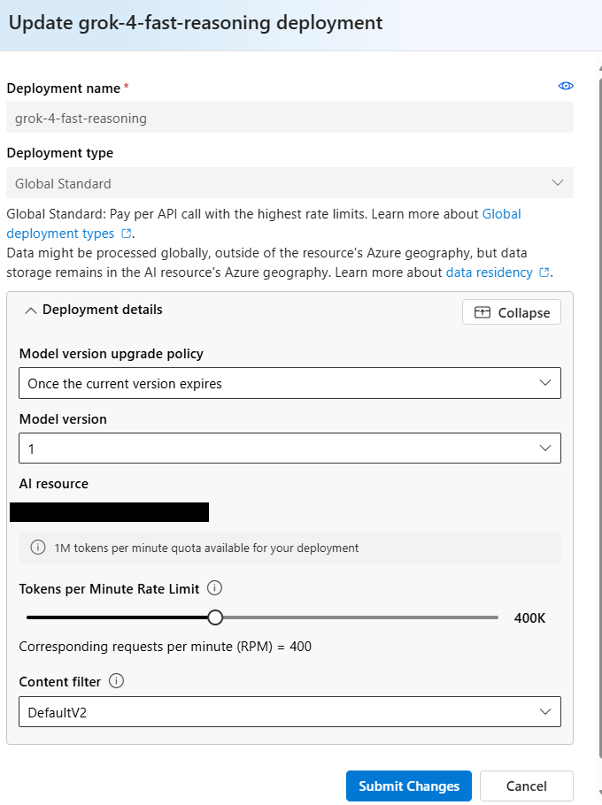Open the Deployment type Global Standard dropdown

(289, 183)
